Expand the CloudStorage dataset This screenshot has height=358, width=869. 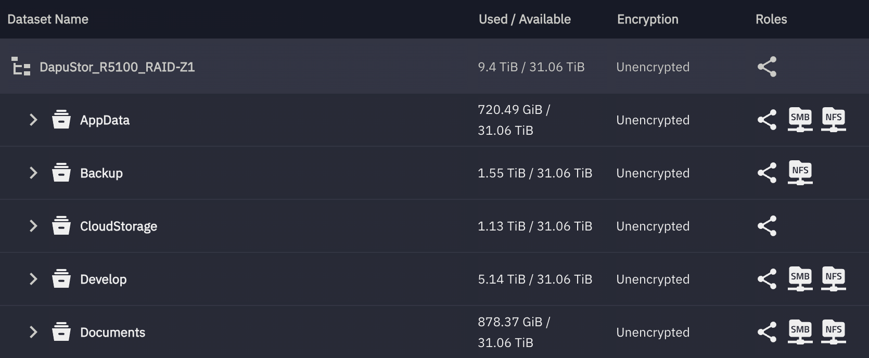tap(33, 226)
